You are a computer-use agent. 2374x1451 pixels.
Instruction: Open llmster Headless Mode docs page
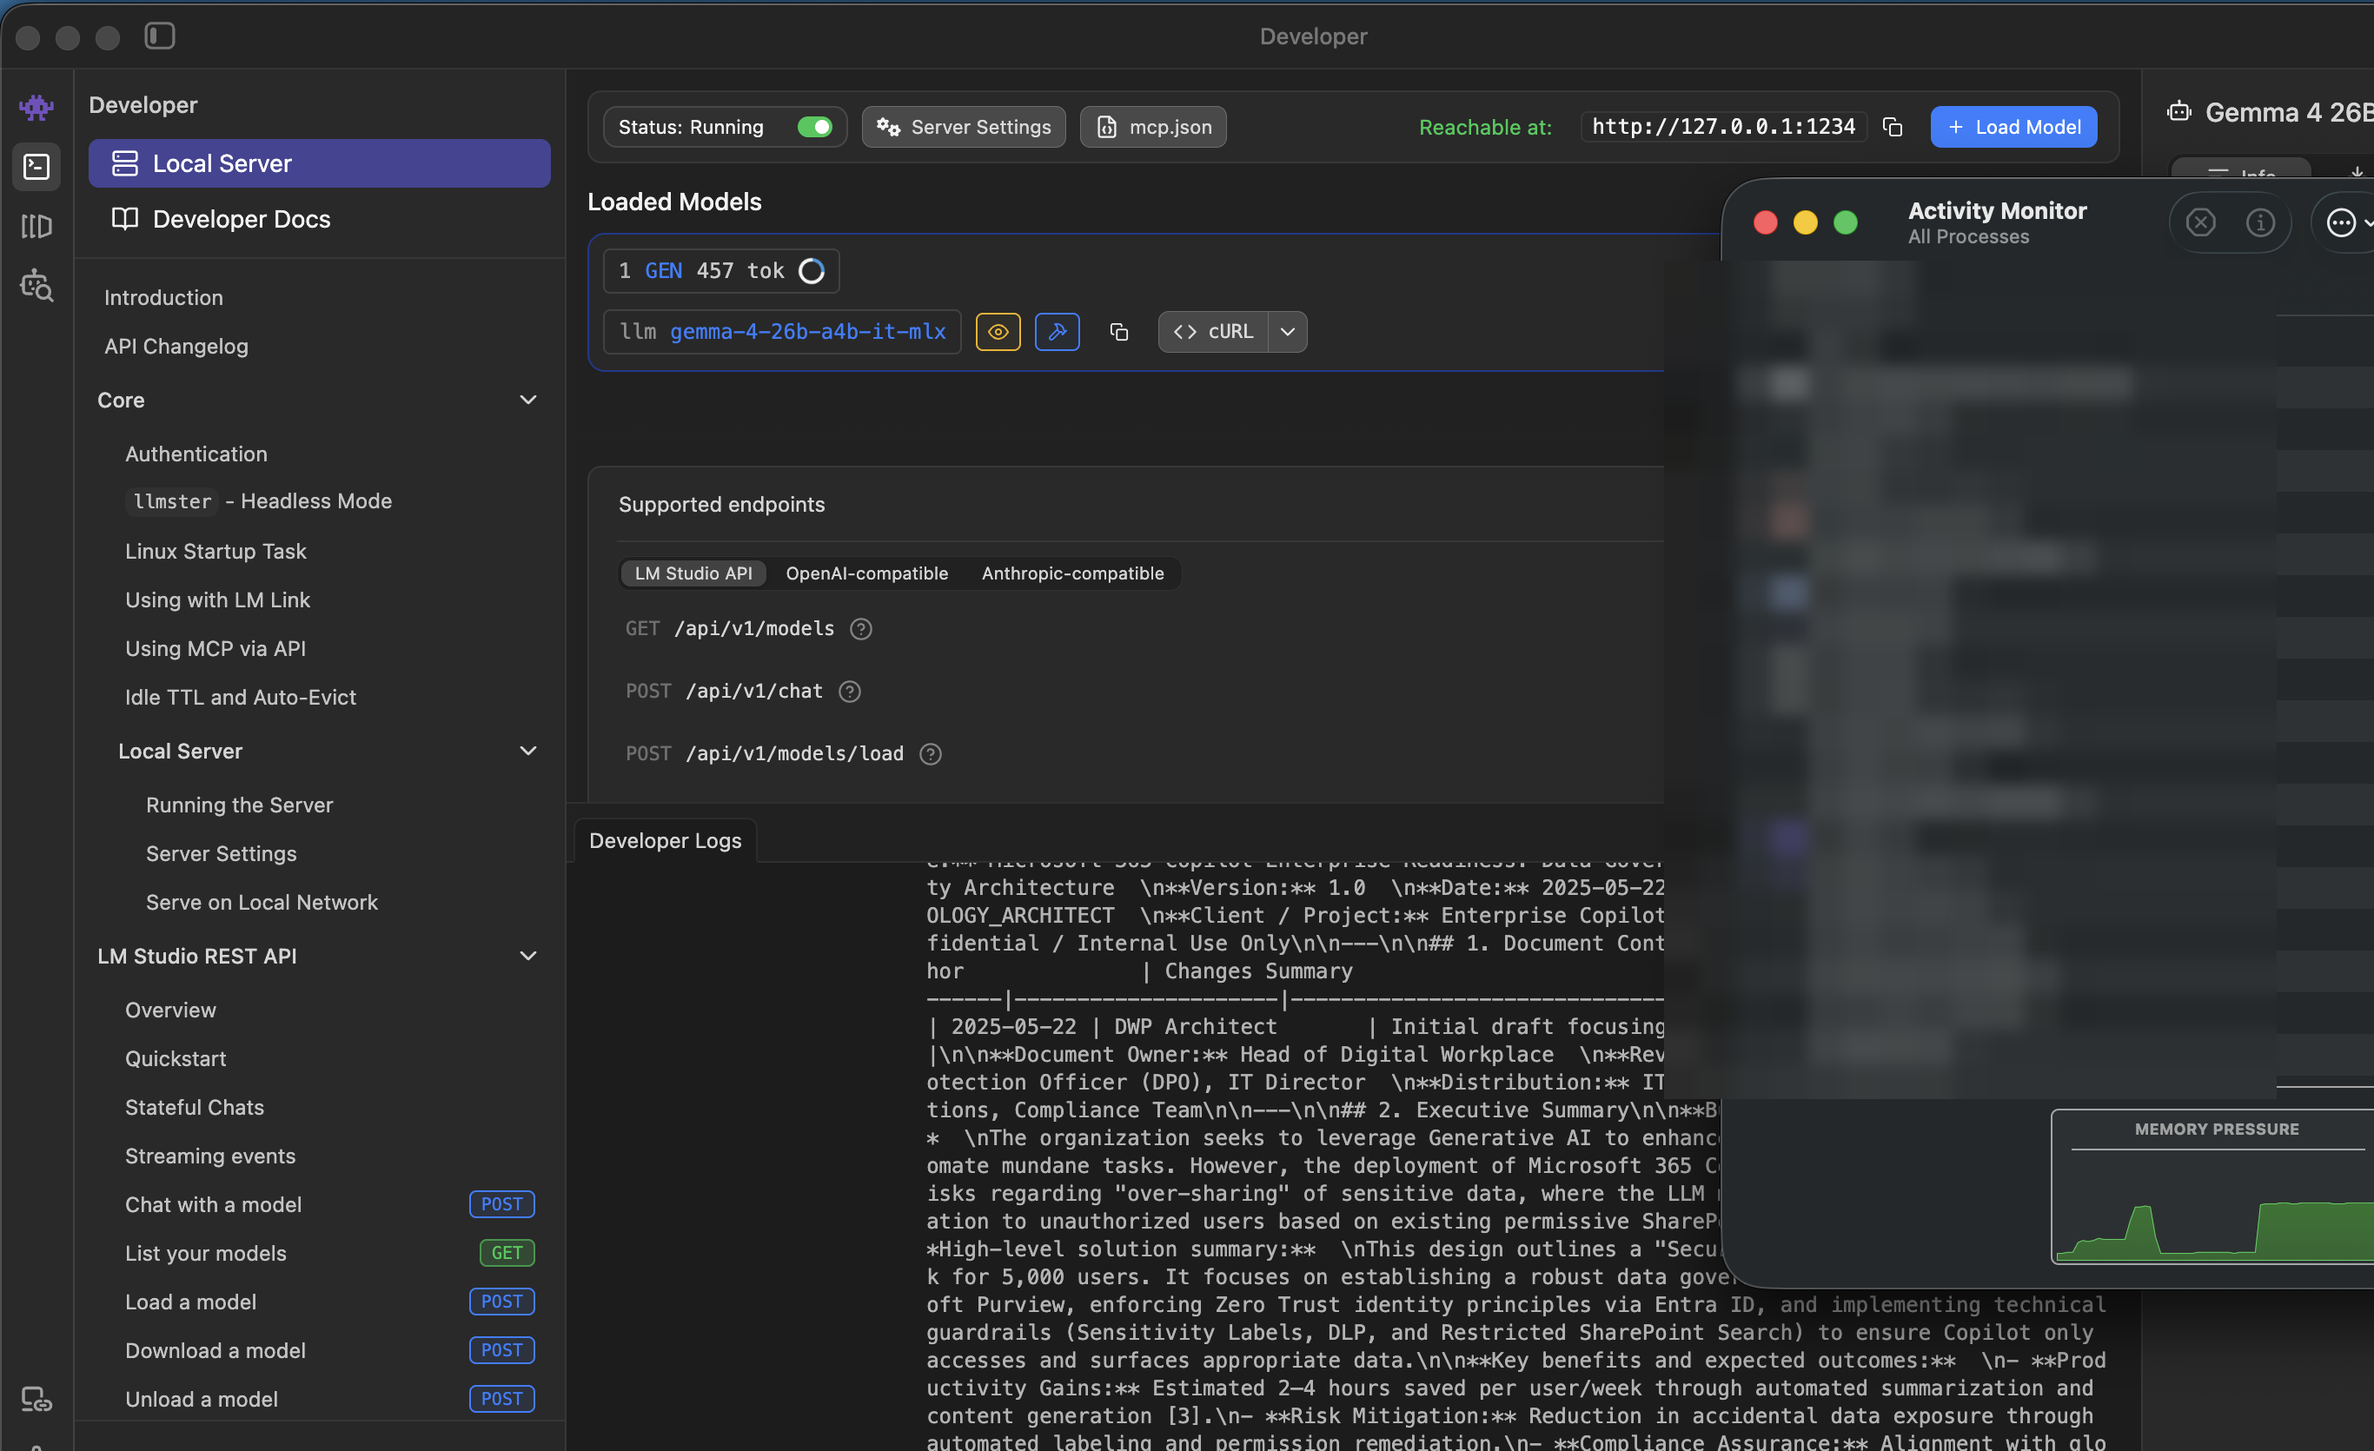click(x=258, y=501)
